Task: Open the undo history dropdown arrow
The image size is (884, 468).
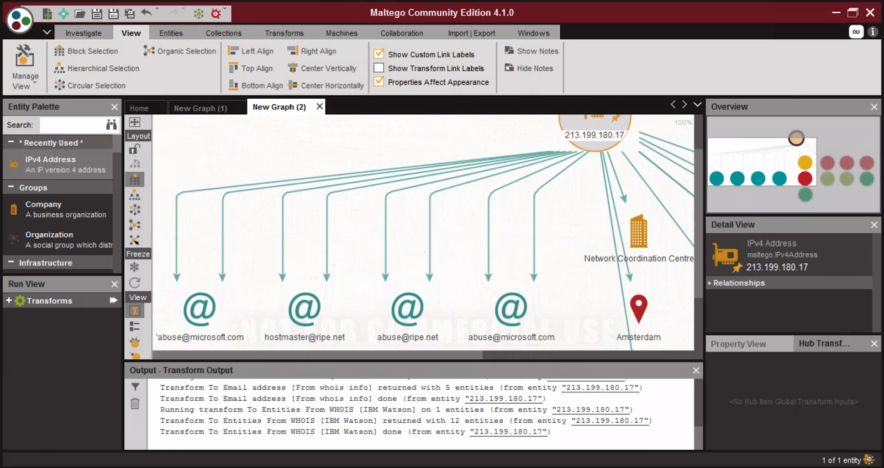Action: click(157, 9)
